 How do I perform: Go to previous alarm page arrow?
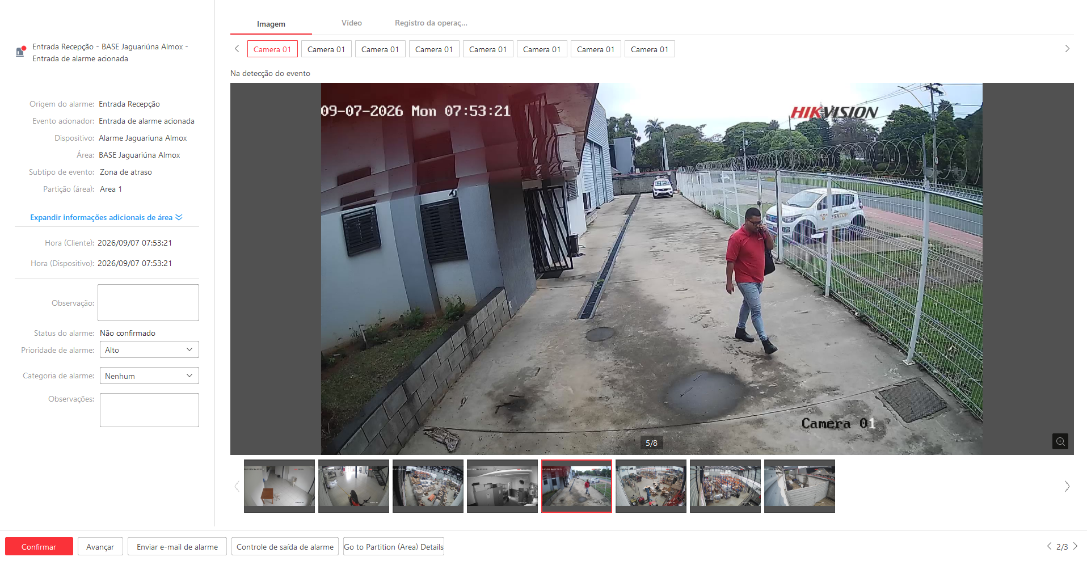[x=1049, y=546]
